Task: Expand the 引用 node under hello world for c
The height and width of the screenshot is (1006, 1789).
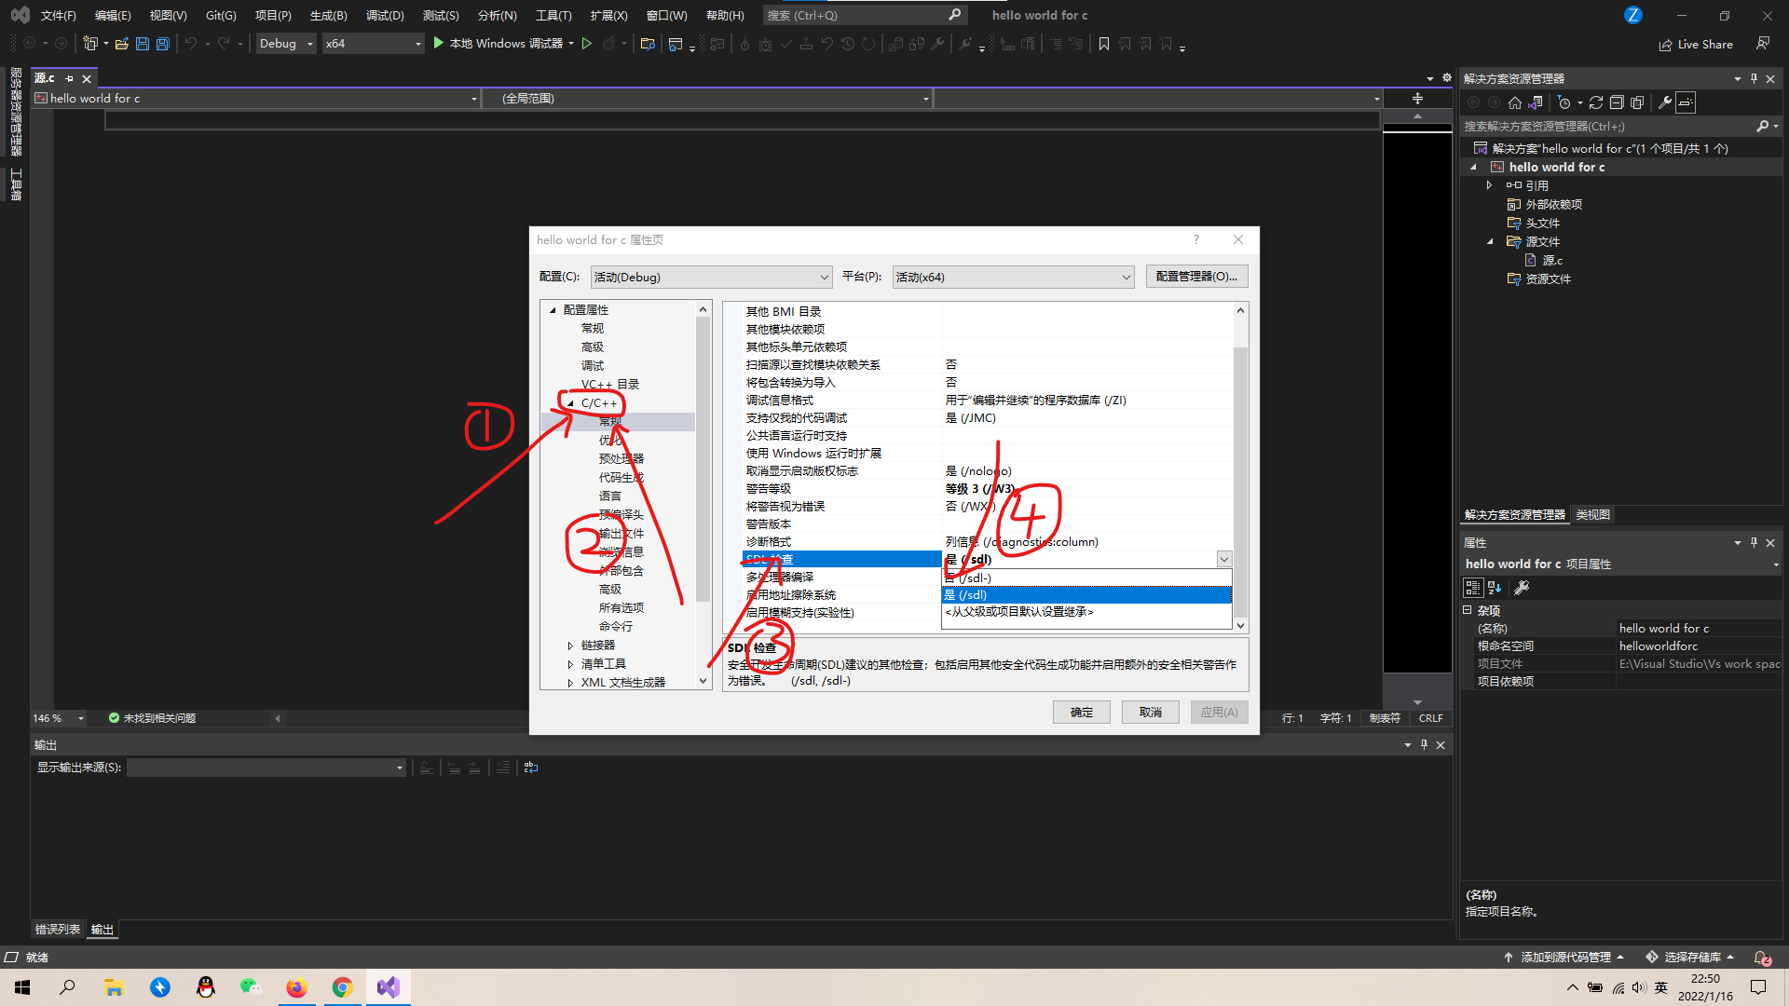Action: click(x=1489, y=185)
